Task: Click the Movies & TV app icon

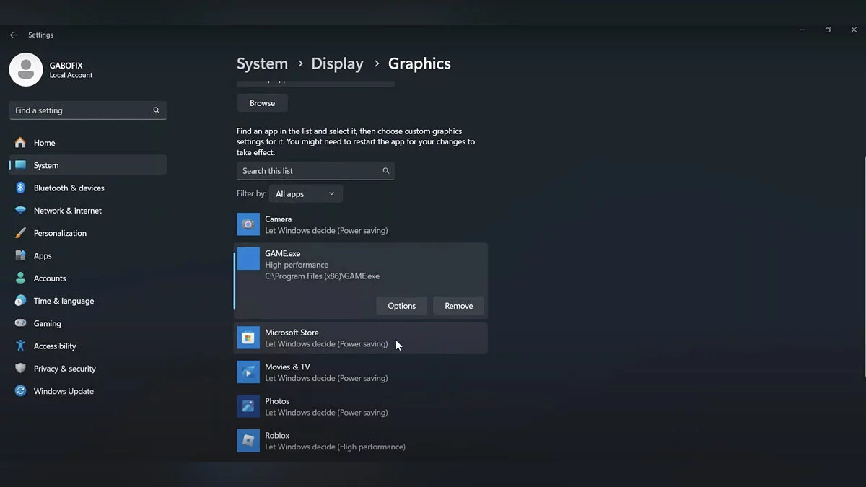Action: click(x=248, y=372)
